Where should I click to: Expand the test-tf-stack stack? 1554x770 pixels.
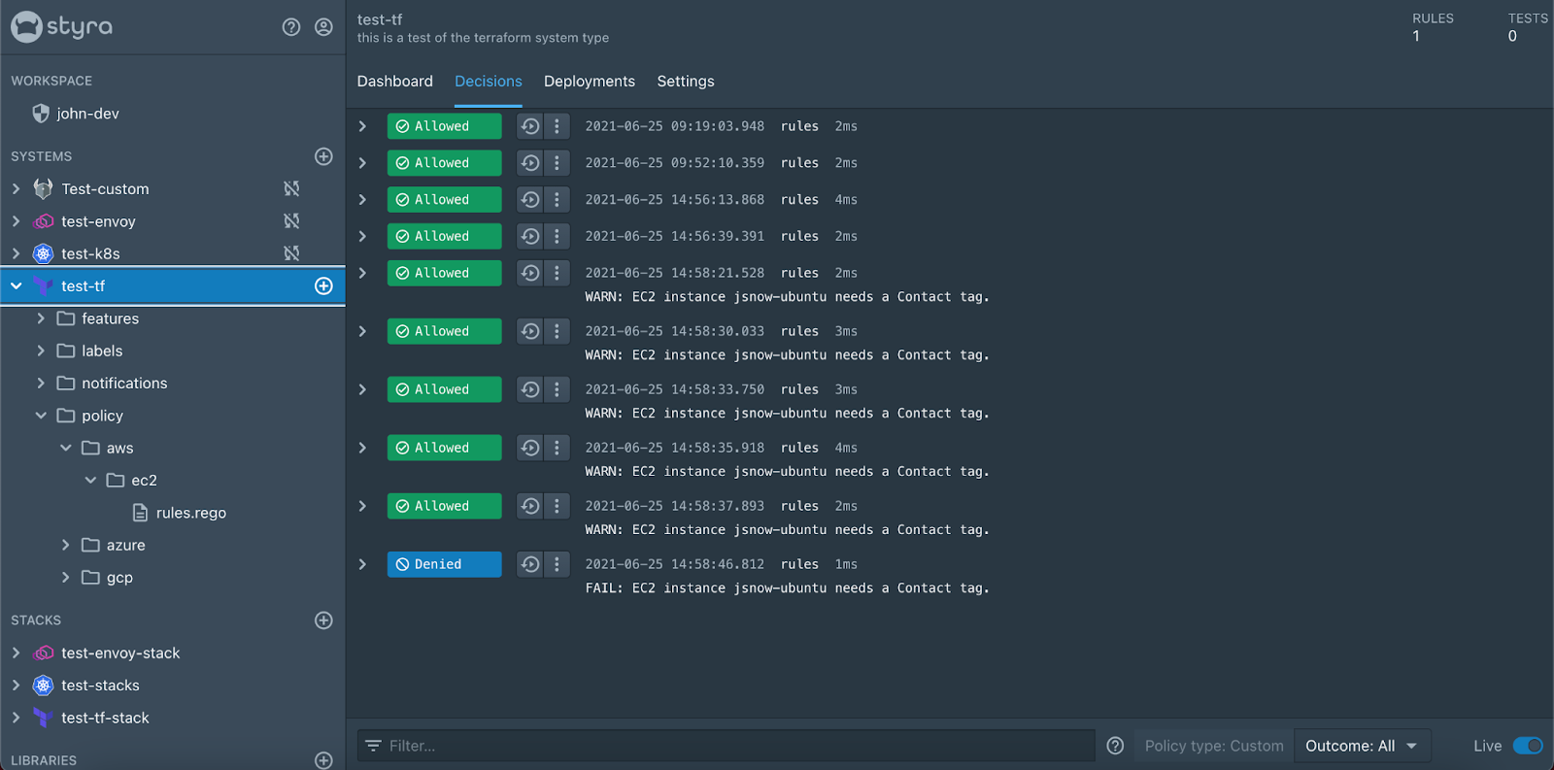[x=17, y=718]
